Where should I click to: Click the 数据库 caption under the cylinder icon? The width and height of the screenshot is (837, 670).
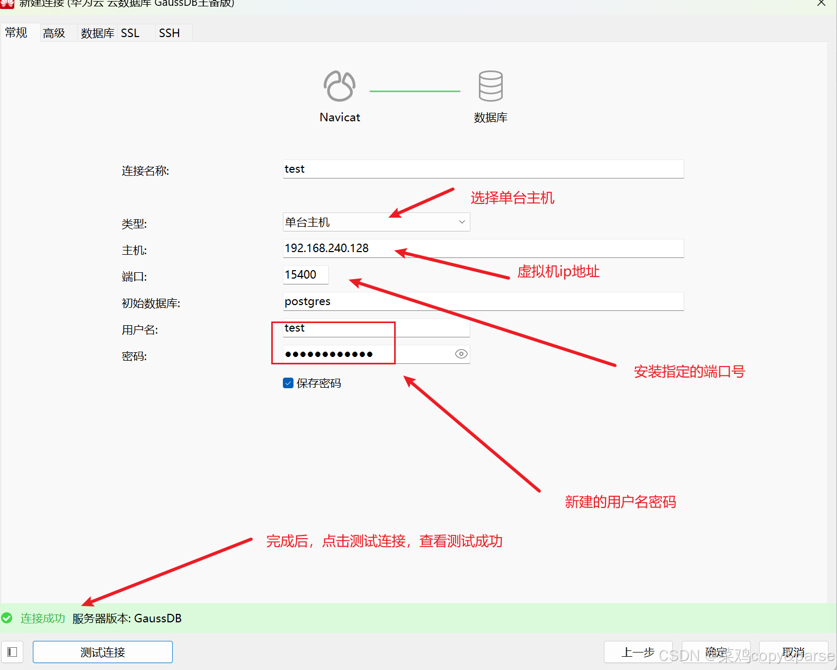pos(491,117)
